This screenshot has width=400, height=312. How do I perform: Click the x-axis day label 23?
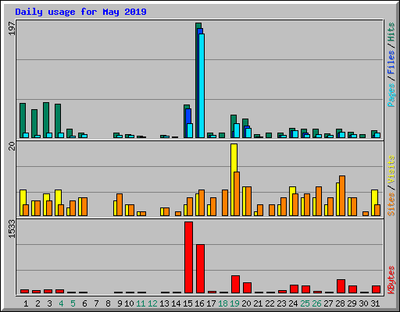point(281,303)
